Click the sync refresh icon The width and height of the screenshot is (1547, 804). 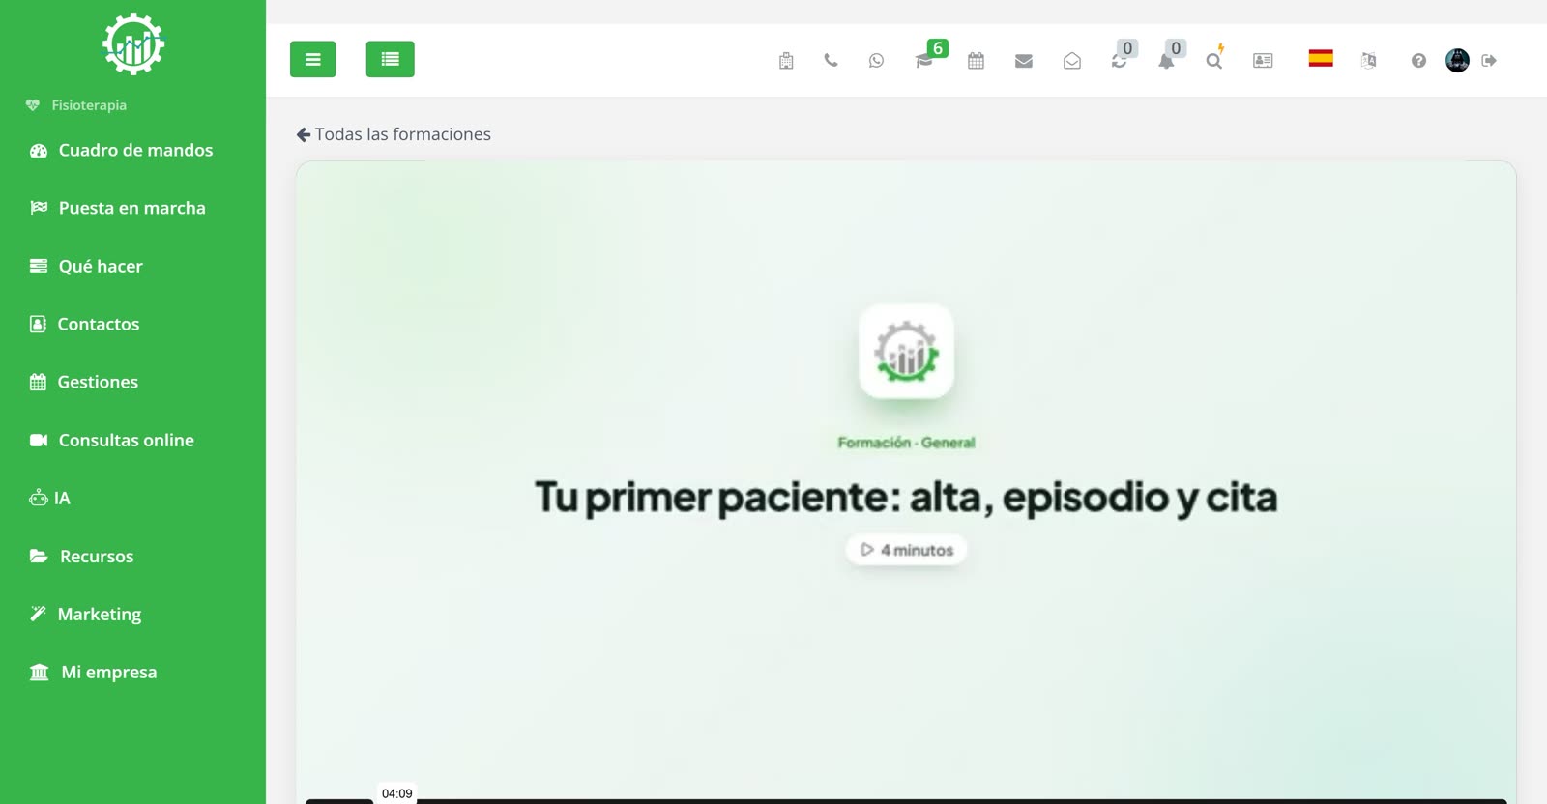point(1119,61)
